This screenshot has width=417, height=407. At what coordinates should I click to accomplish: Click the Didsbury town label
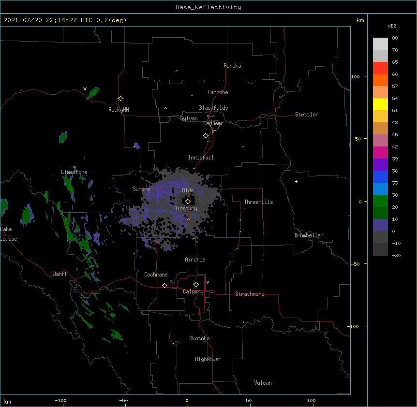pyautogui.click(x=186, y=208)
